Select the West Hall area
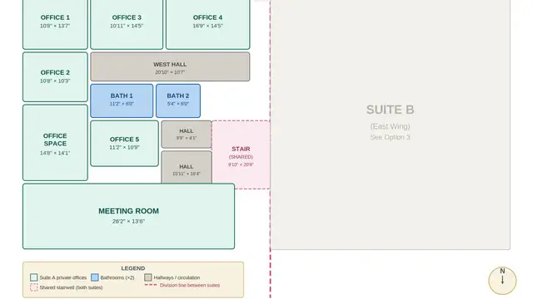 pos(170,66)
